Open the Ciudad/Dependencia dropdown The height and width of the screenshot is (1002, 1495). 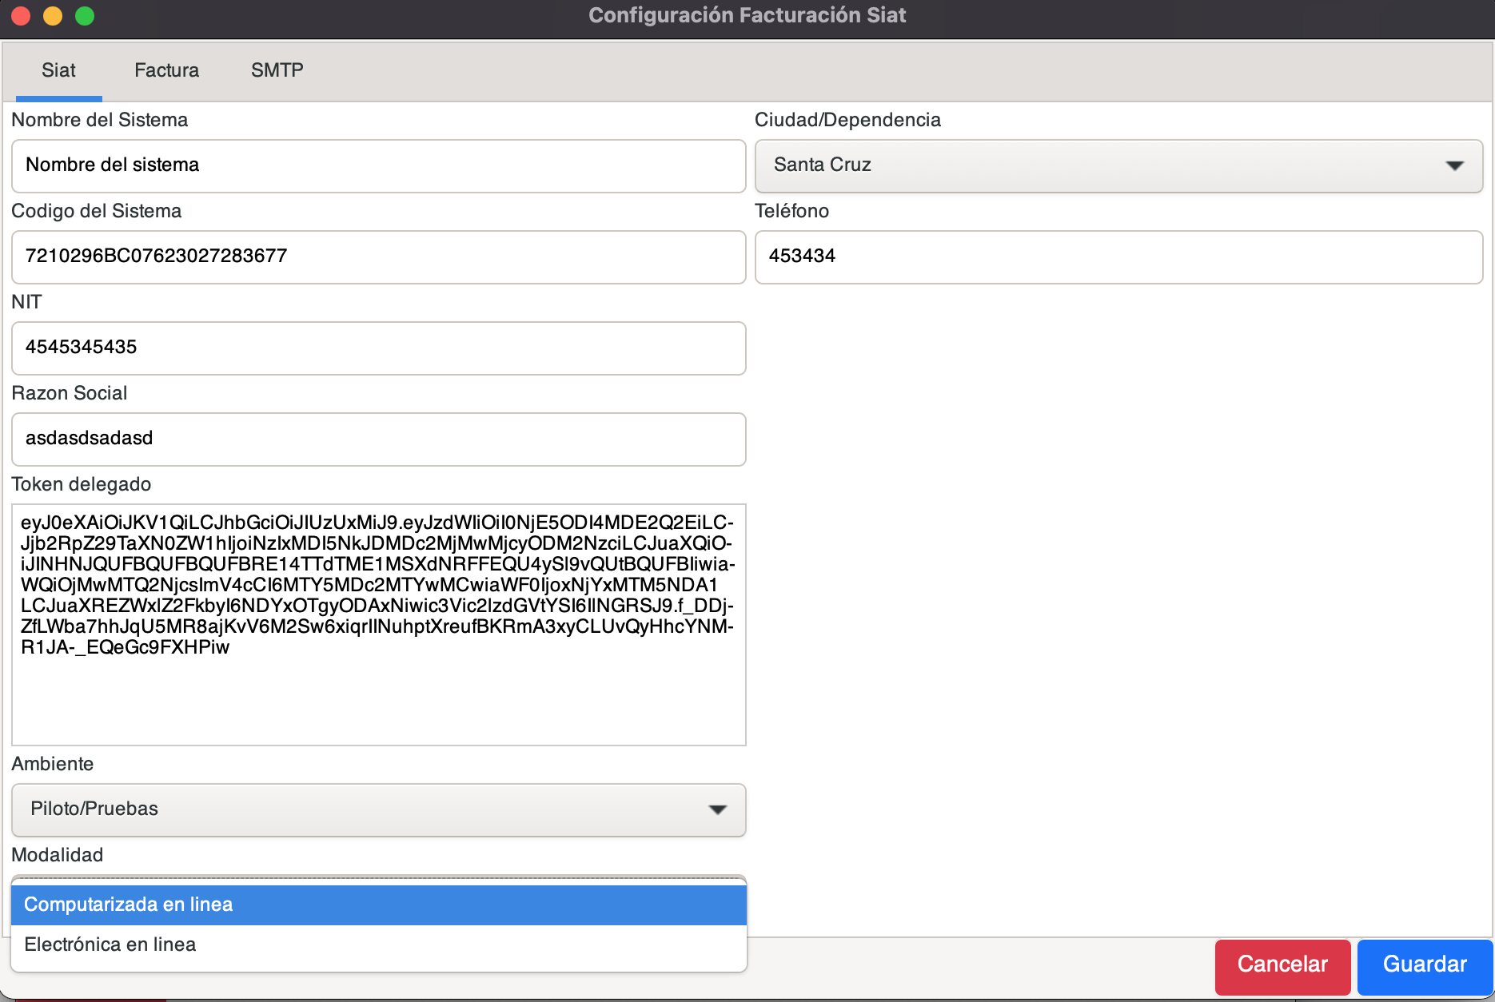[x=1118, y=165]
